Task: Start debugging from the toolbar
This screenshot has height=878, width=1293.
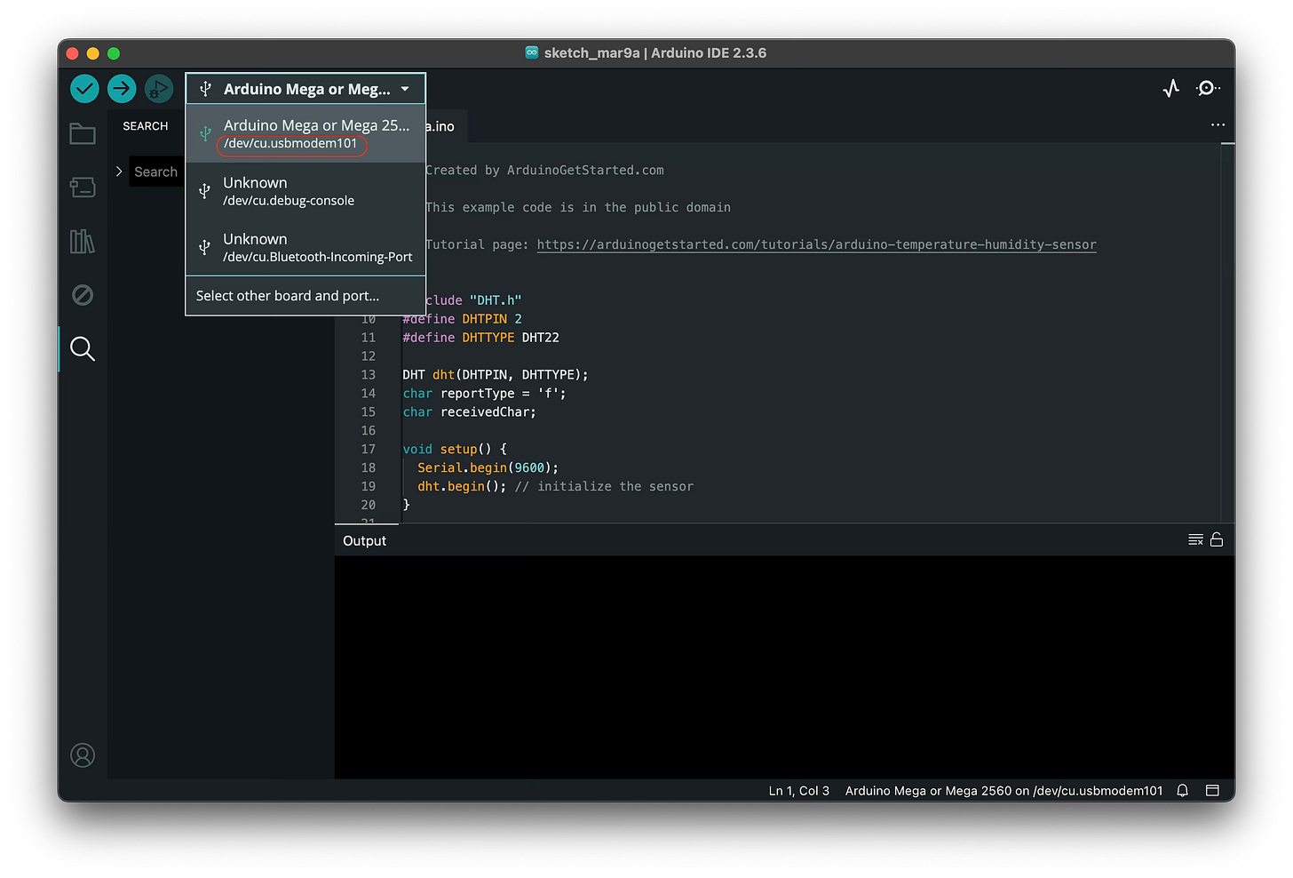Action: (x=159, y=88)
